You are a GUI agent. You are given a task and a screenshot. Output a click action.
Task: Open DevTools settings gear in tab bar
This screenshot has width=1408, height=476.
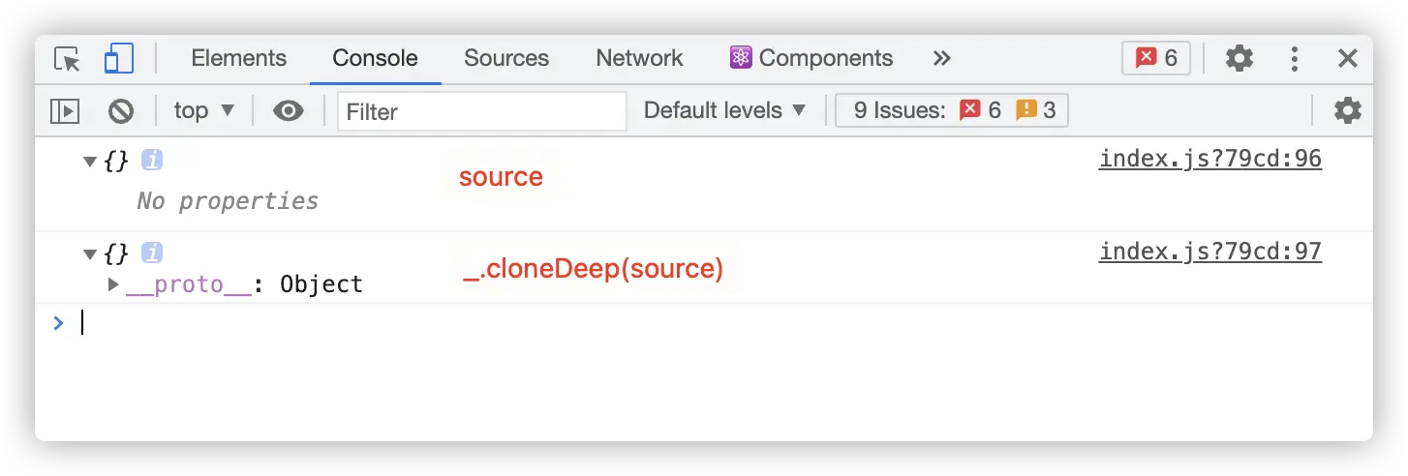1239,59
